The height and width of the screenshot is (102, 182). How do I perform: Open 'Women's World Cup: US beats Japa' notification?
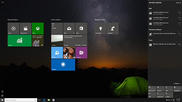(164, 44)
